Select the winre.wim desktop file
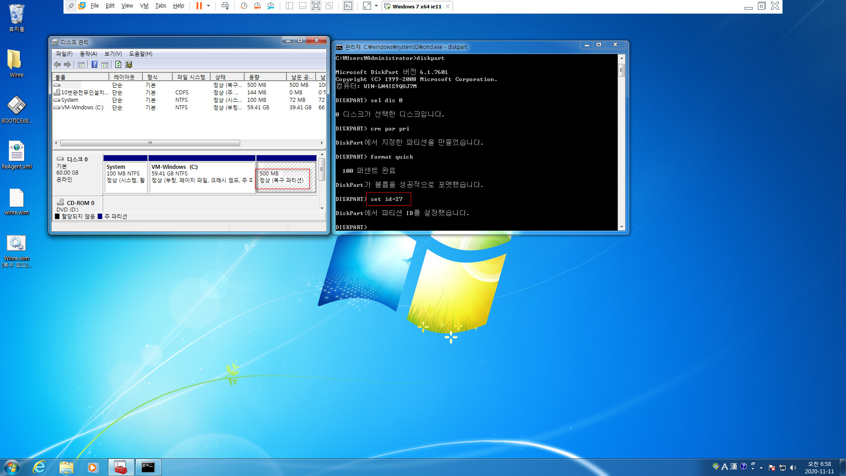The width and height of the screenshot is (846, 476). [x=17, y=202]
